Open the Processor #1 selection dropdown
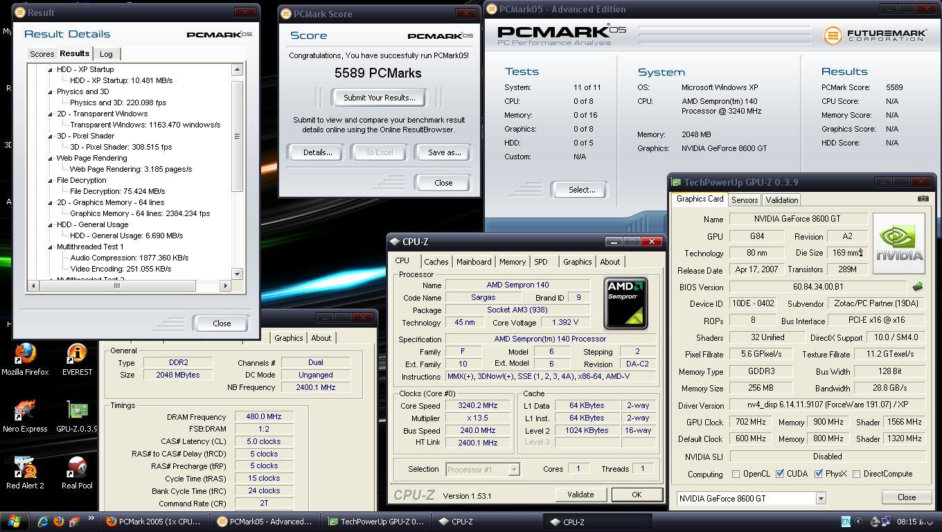942x532 pixels. coord(513,469)
